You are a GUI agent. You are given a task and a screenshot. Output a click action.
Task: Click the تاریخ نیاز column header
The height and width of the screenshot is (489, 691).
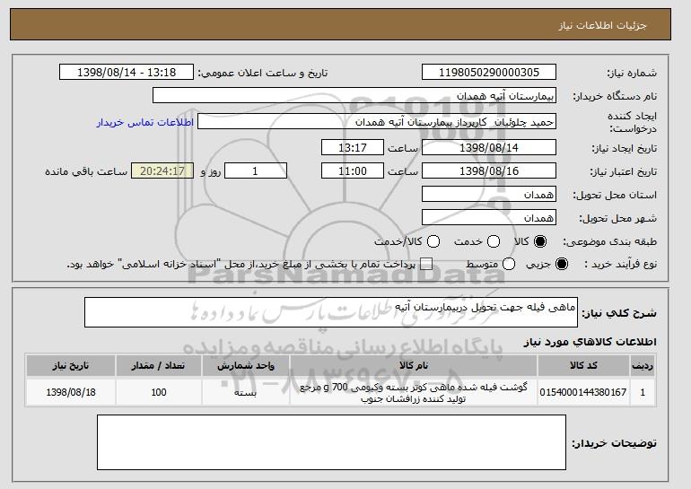(x=71, y=366)
